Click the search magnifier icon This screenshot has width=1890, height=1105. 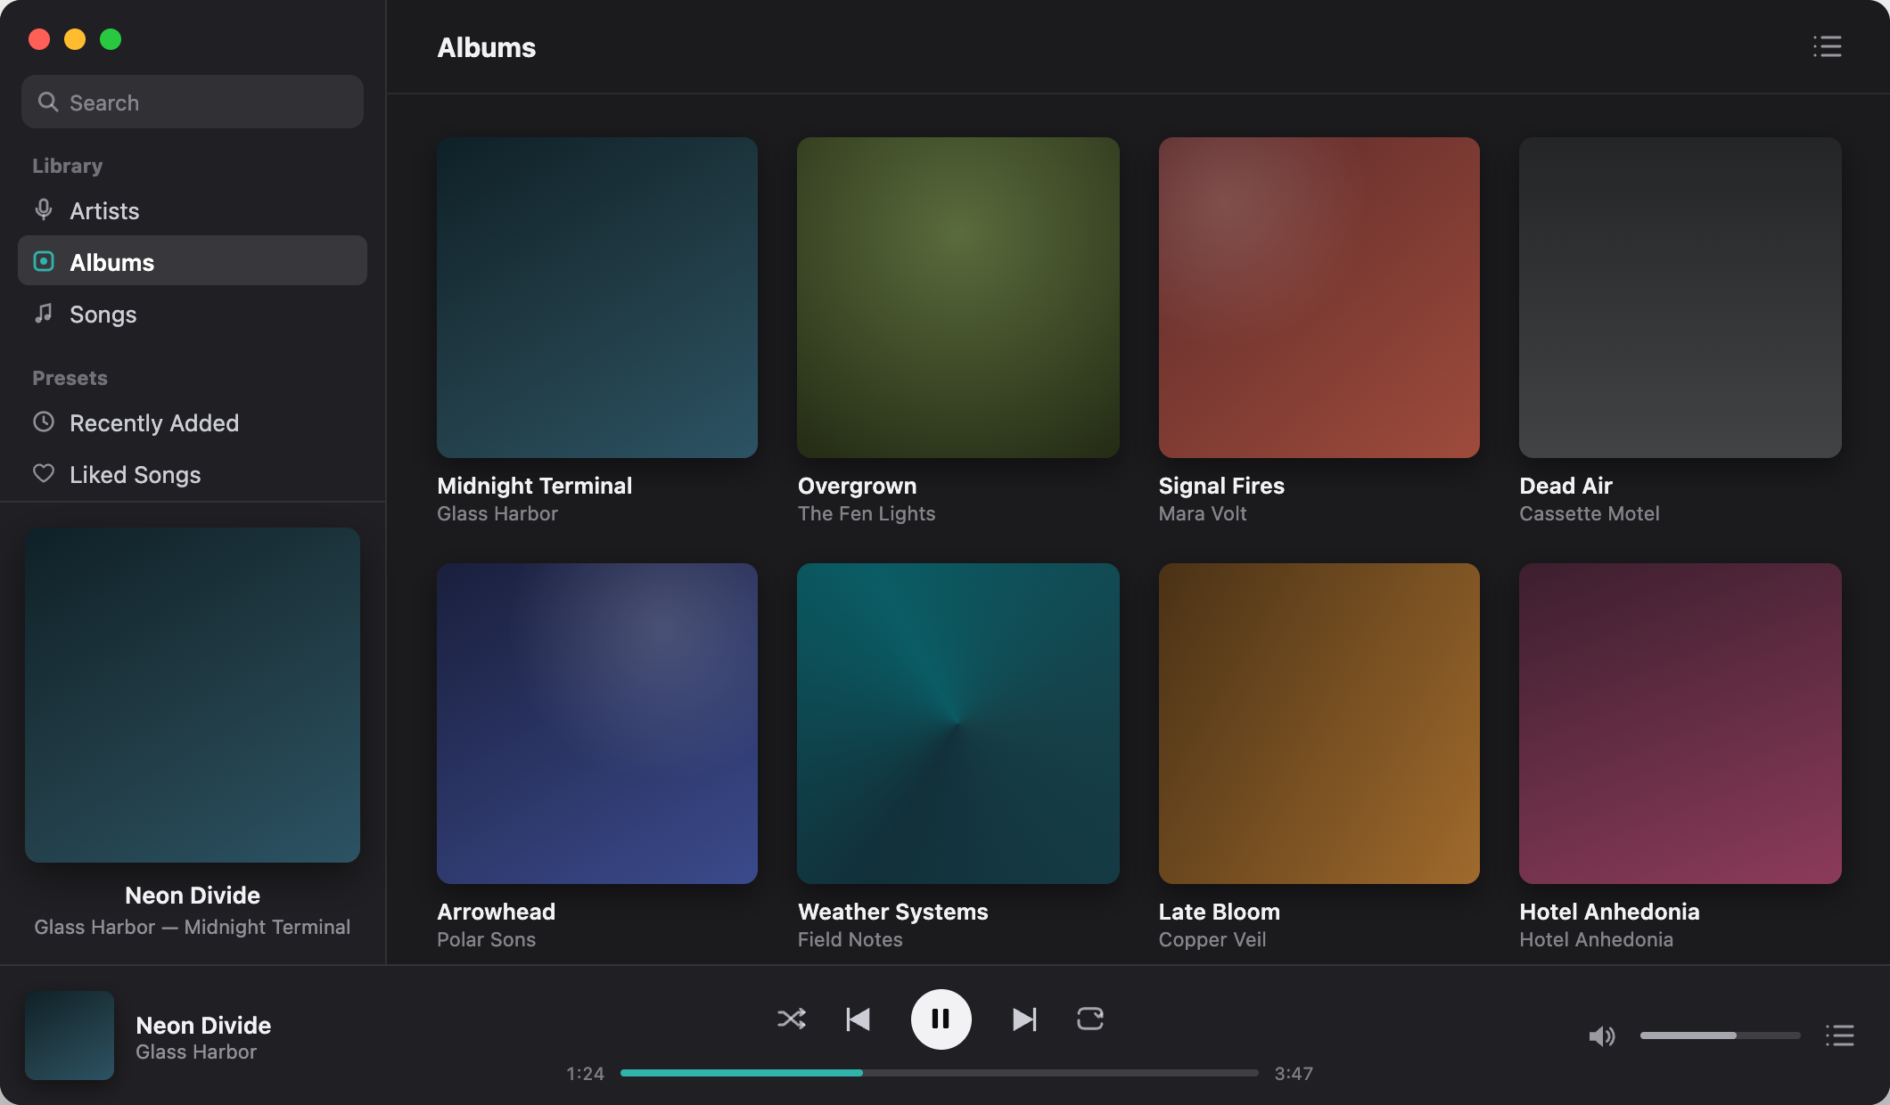[x=48, y=102]
